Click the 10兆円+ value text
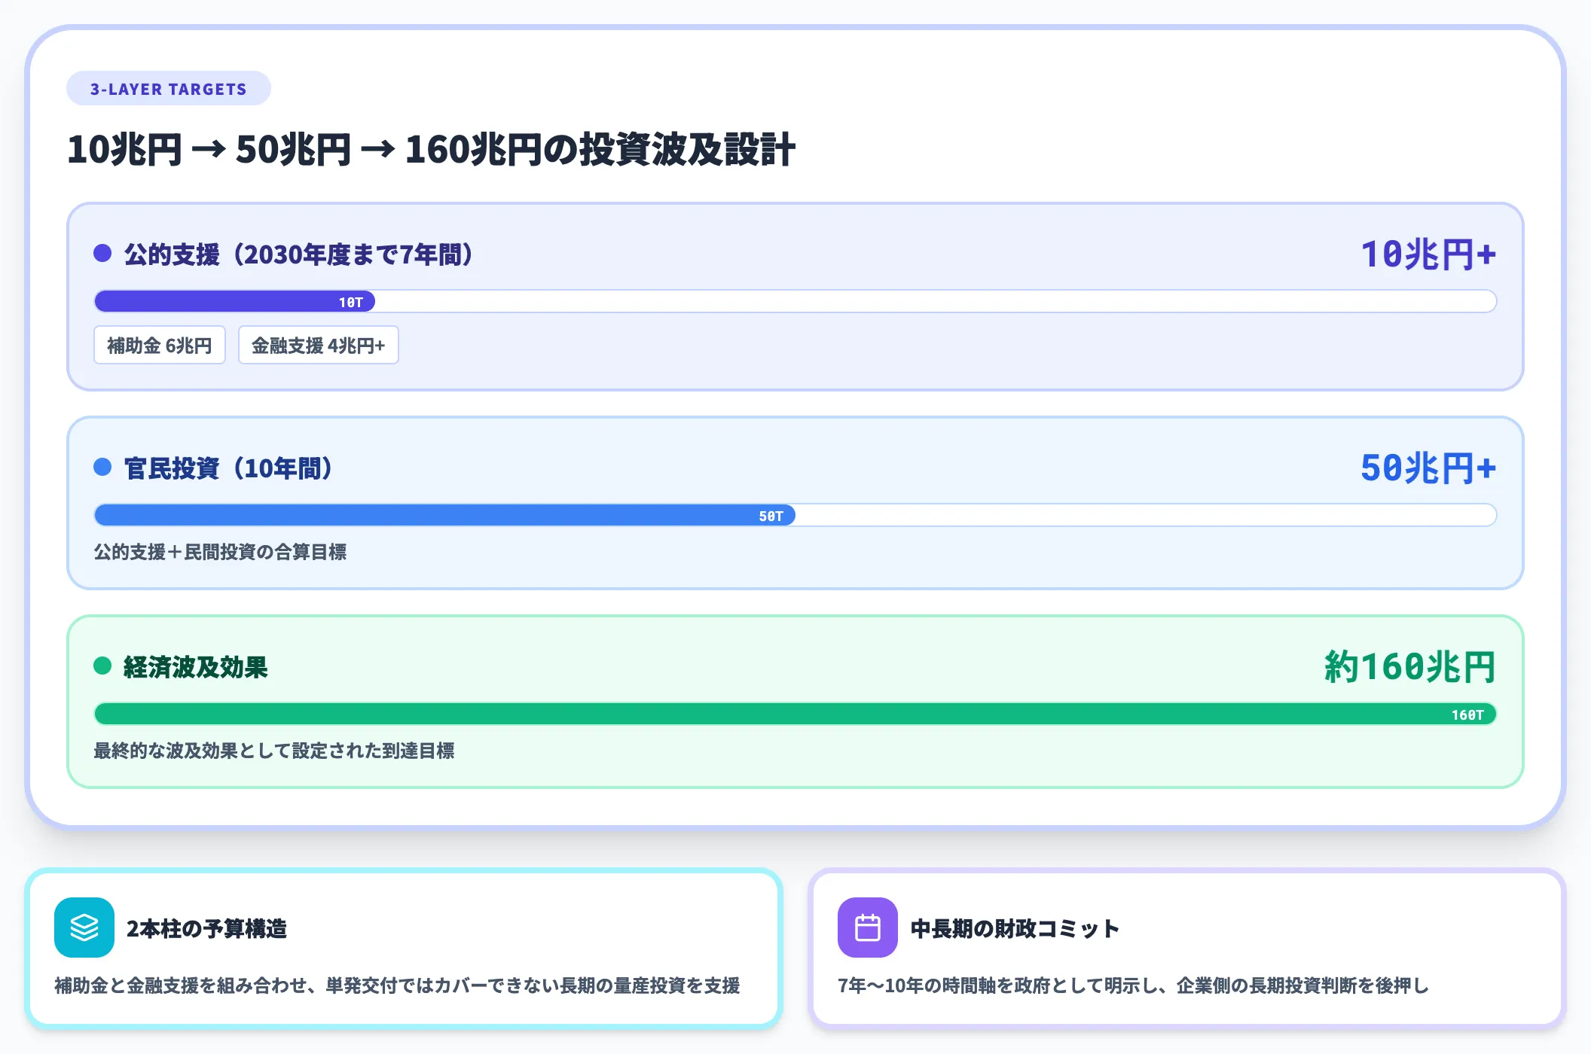This screenshot has width=1591, height=1054. [x=1428, y=254]
